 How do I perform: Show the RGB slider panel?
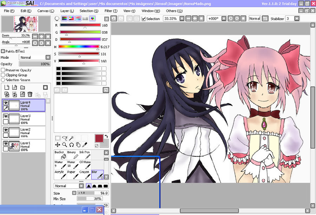[64, 18]
